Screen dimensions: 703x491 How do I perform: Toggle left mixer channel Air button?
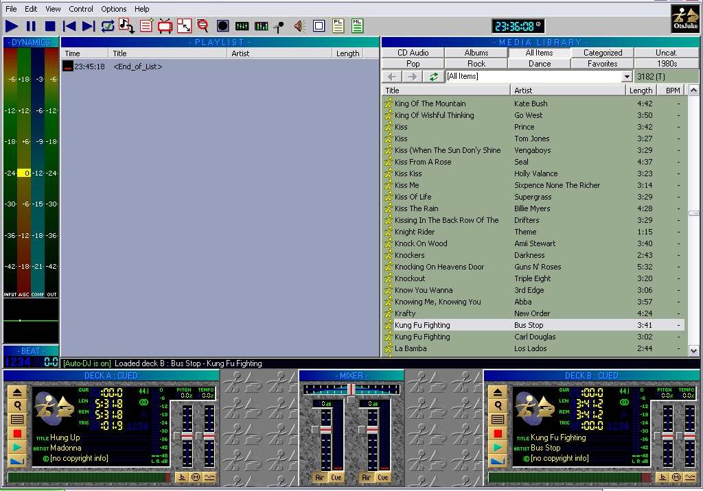pyautogui.click(x=319, y=477)
